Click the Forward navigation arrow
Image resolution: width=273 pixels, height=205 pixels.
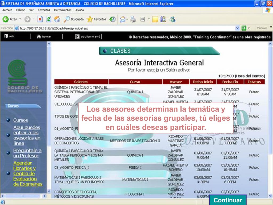click(x=27, y=19)
